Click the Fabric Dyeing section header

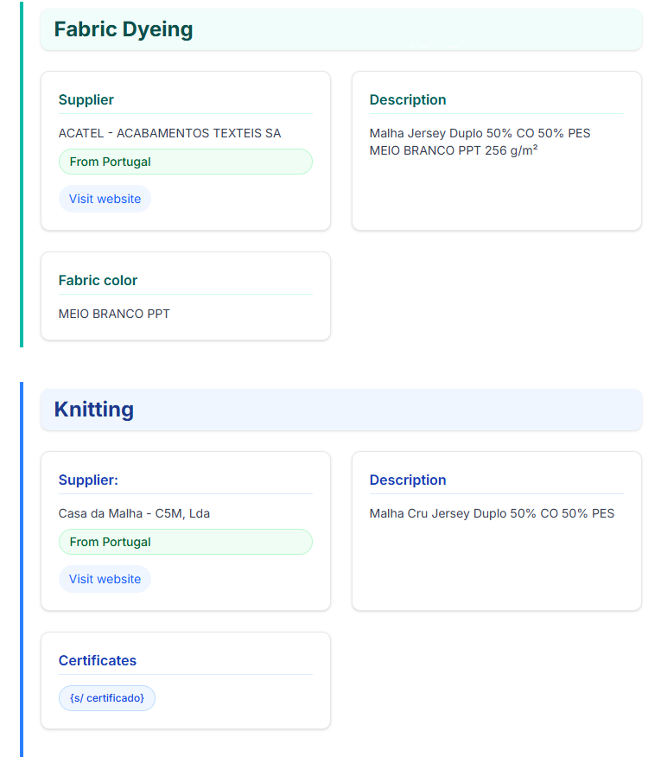pos(124,29)
